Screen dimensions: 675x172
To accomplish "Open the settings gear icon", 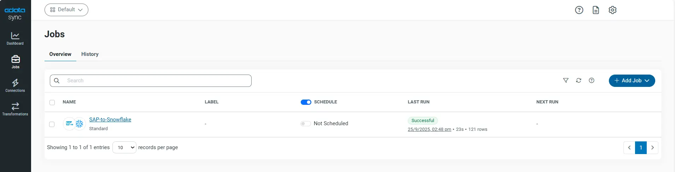I will [x=612, y=10].
